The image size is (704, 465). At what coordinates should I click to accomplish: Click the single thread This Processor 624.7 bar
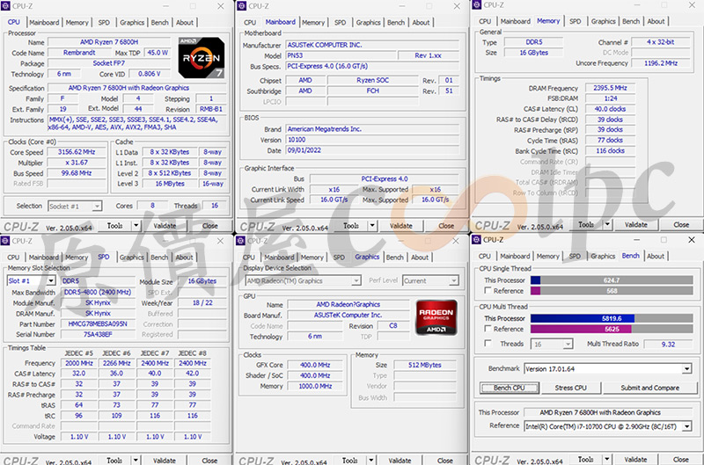[x=612, y=280]
